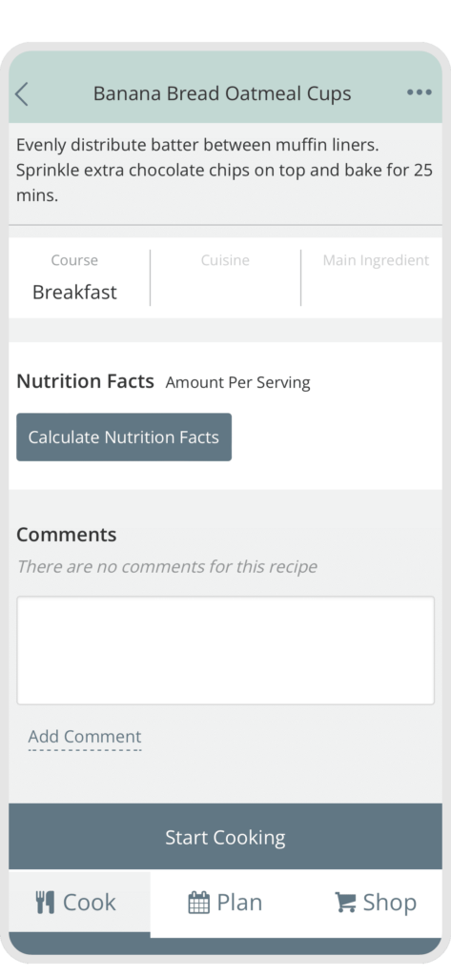Tap the fork and knife Cook icon

(x=45, y=902)
